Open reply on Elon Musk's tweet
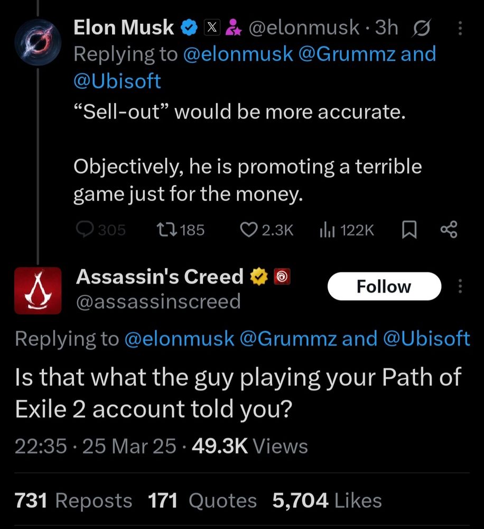 (100, 230)
